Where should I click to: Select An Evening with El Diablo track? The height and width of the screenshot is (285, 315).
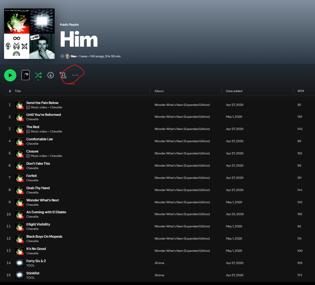coord(46,212)
